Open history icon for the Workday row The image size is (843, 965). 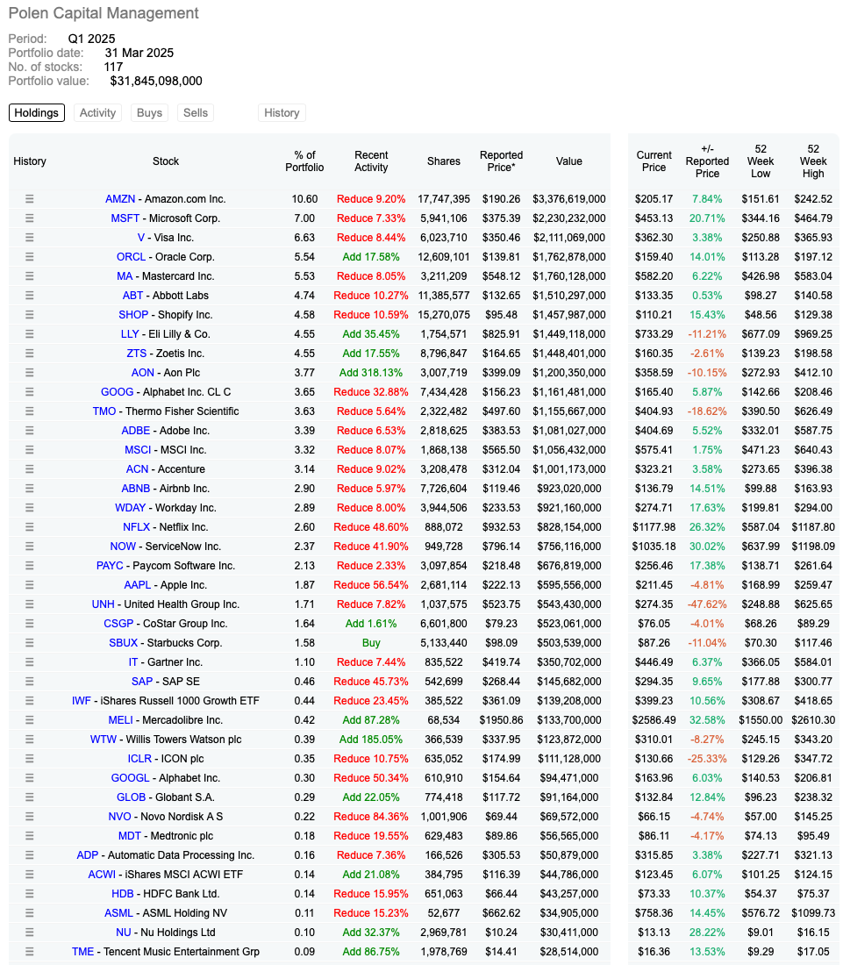click(x=30, y=508)
